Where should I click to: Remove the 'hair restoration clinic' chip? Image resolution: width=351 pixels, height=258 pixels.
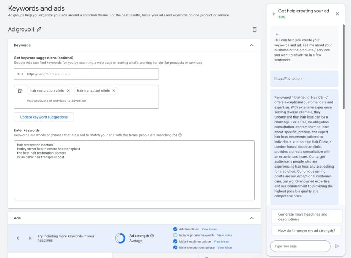tap(68, 91)
